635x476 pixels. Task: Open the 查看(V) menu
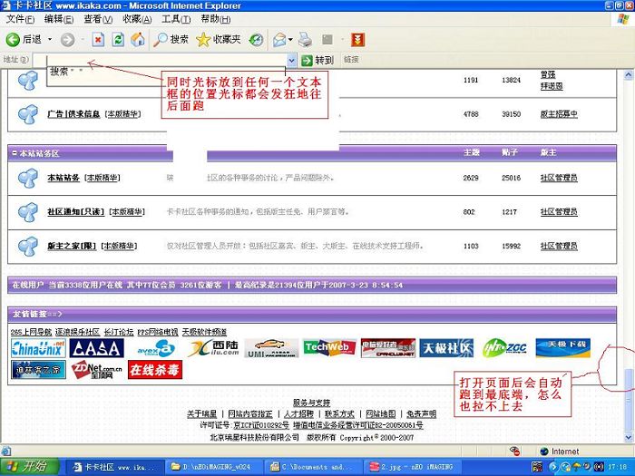[x=98, y=18]
